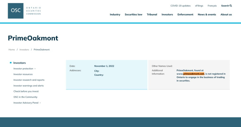Image resolution: width=241 pixels, height=127 pixels.
Task: Click the Country: field label
Action: tap(99, 75)
